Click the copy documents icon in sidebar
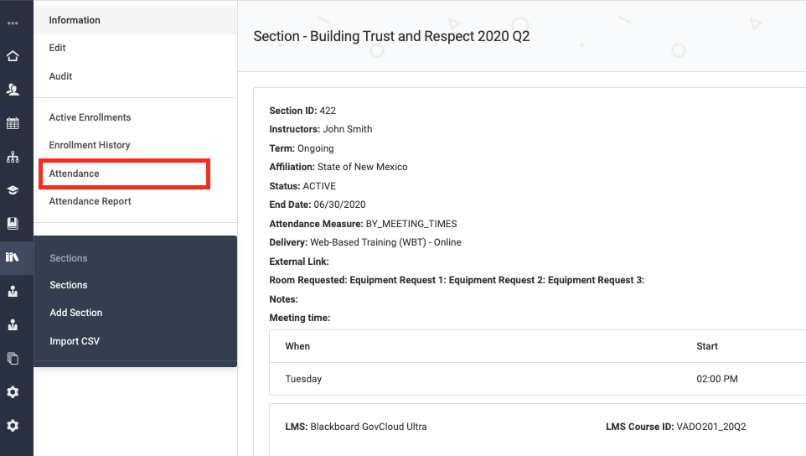This screenshot has height=456, width=806. 13,358
